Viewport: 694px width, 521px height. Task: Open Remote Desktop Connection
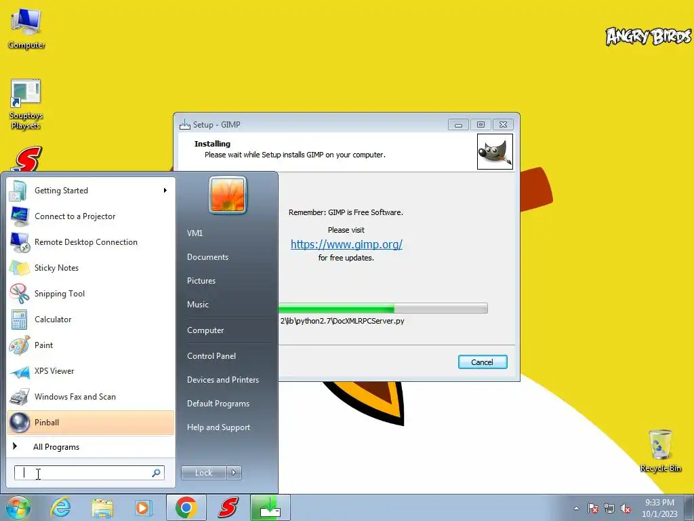pos(91,242)
